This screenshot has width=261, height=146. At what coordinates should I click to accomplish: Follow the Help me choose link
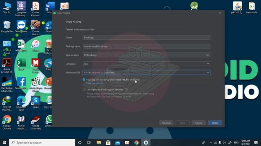tap(95, 83)
